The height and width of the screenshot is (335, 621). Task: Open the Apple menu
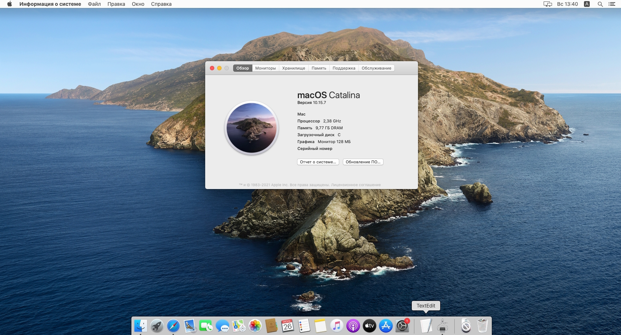(9, 4)
